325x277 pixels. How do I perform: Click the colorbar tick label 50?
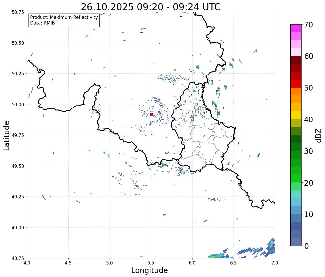pyautogui.click(x=309, y=88)
